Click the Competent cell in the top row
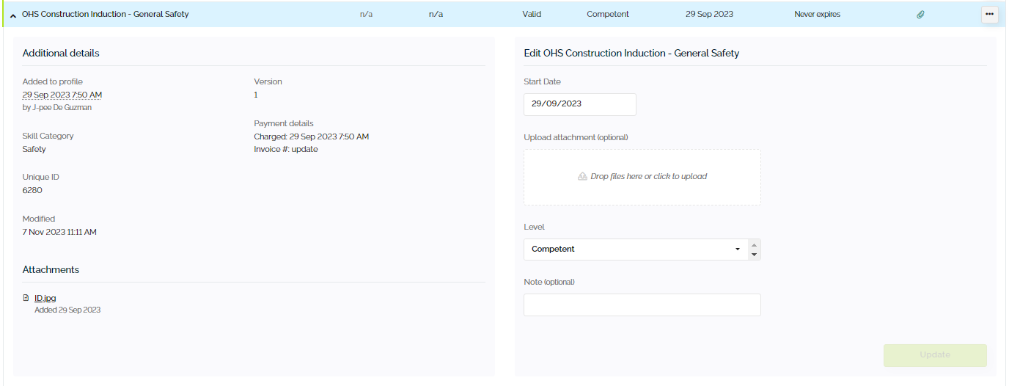 (x=608, y=14)
